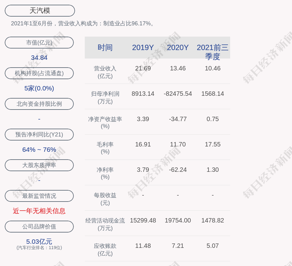Select 2020 revenue 13.46
Image resolution: width=292 pixels, height=266 pixels.
[x=178, y=68]
